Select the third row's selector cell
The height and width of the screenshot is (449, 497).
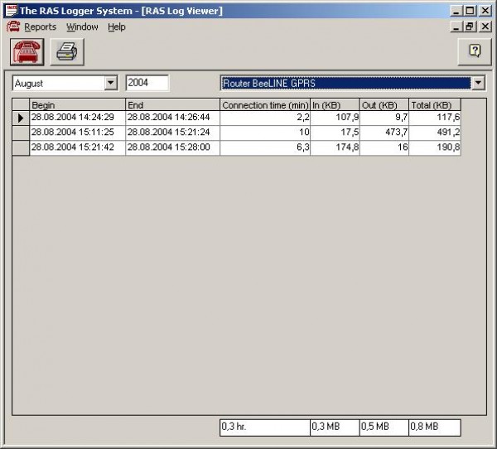point(21,147)
